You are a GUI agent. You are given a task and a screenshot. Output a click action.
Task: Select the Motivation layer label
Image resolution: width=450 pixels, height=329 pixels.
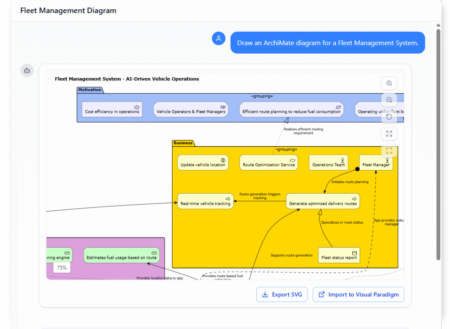(90, 90)
